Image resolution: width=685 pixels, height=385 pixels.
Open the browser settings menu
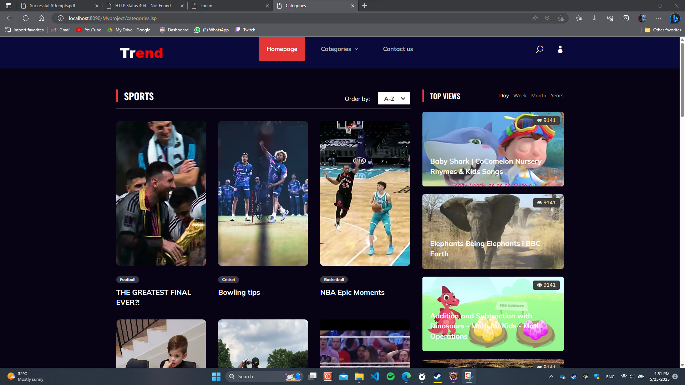[658, 18]
